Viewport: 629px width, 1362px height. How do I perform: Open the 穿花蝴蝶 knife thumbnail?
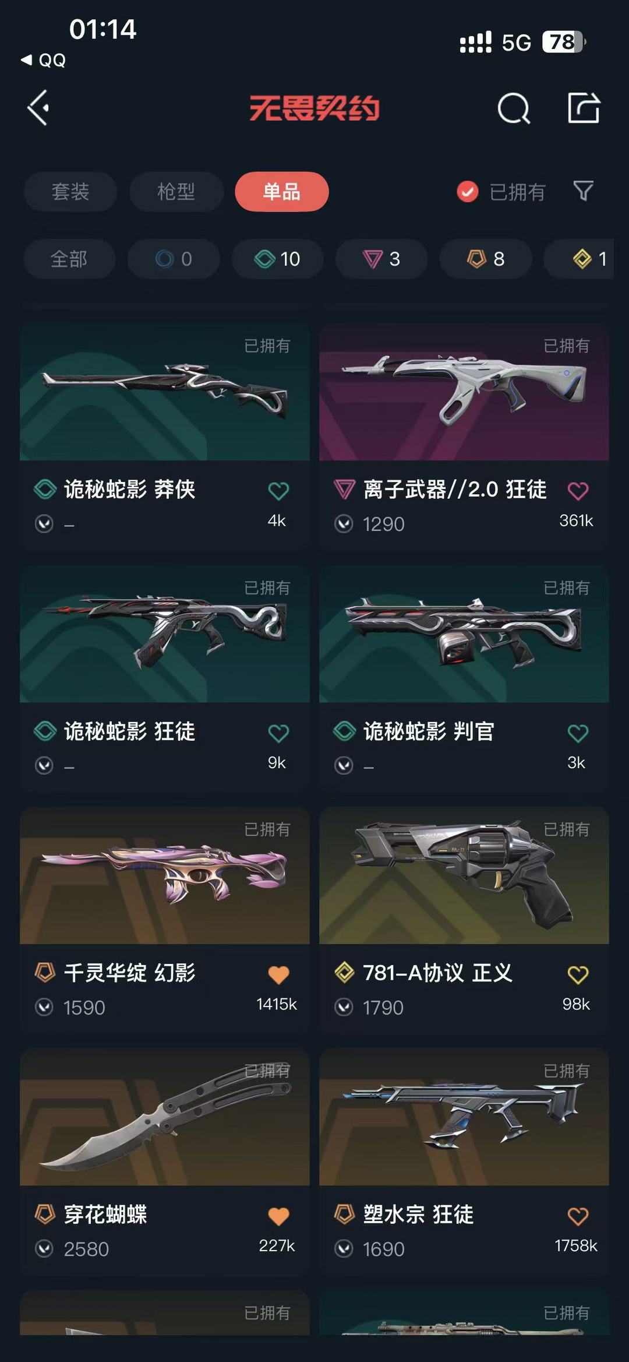(x=165, y=1117)
